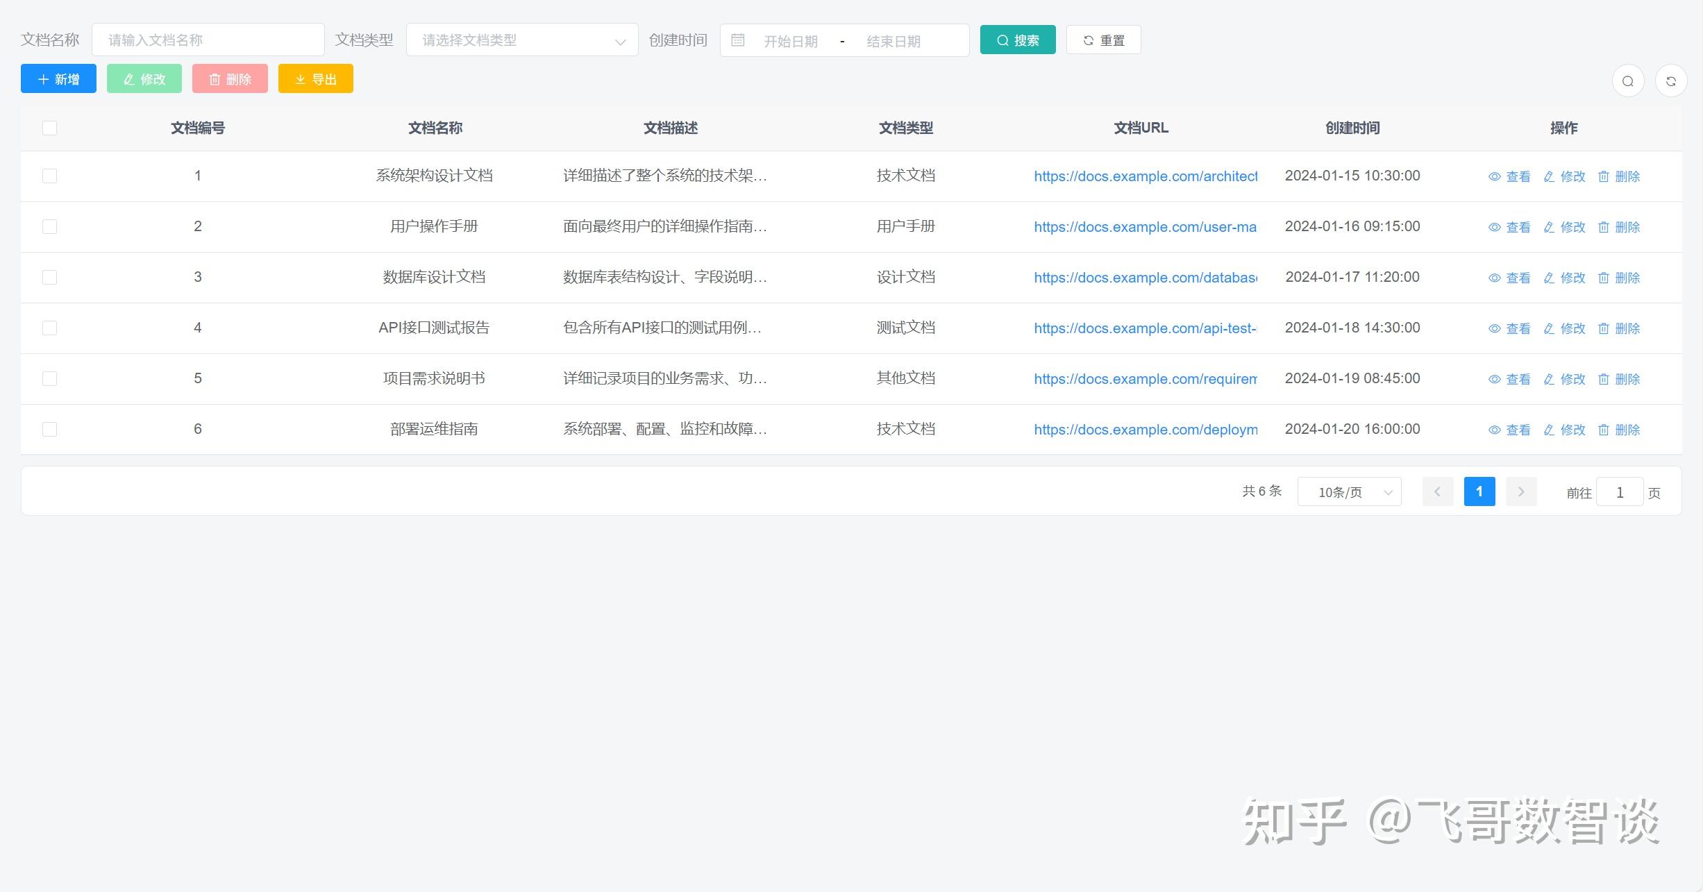The width and height of the screenshot is (1703, 892).
Task: Check the row checkbox for 用户操作手册
Action: (49, 226)
